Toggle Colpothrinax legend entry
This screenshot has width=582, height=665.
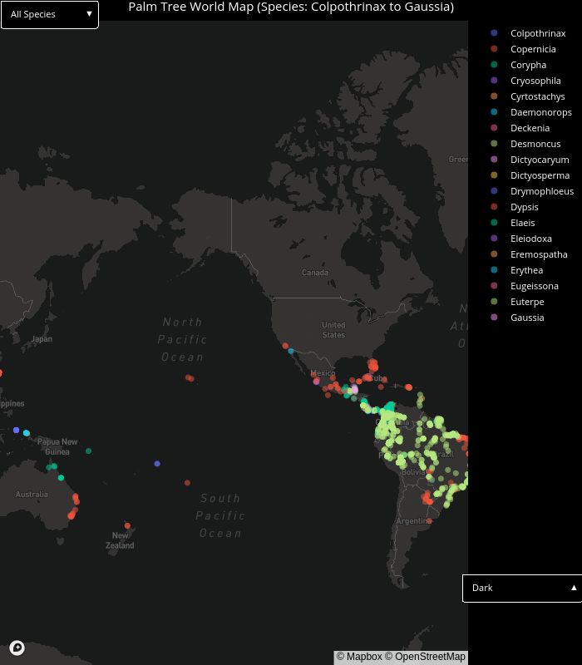click(x=537, y=33)
